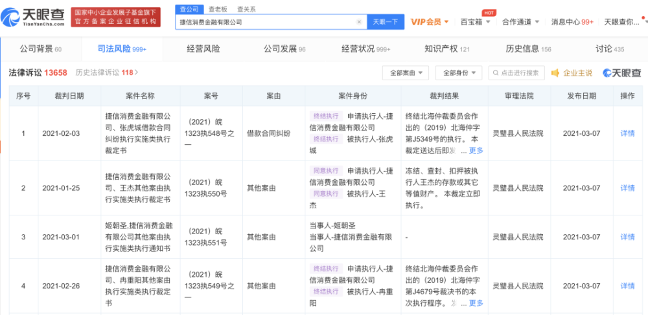The height and width of the screenshot is (315, 648).
Task: Click the 企业主说 link
Action: tap(578, 73)
